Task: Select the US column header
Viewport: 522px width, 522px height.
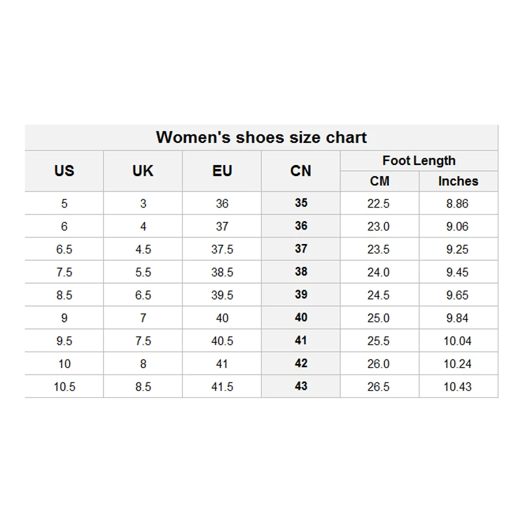Action: [64, 171]
